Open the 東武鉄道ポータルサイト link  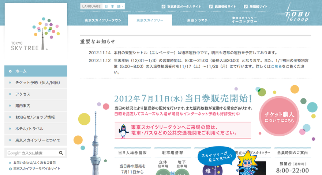click(x=184, y=7)
